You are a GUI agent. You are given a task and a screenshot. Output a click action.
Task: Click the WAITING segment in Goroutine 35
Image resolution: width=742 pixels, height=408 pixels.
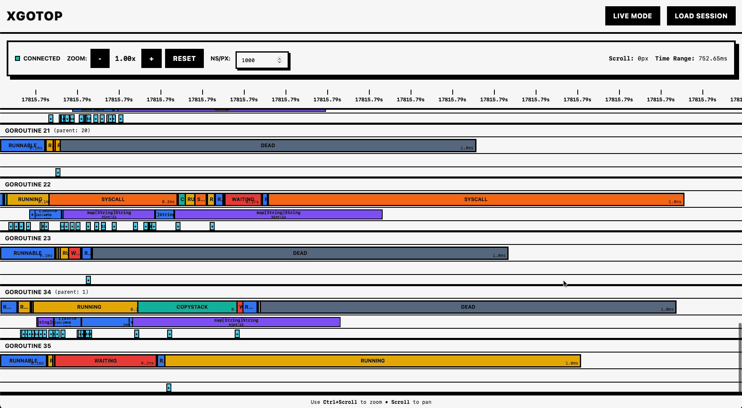(105, 361)
